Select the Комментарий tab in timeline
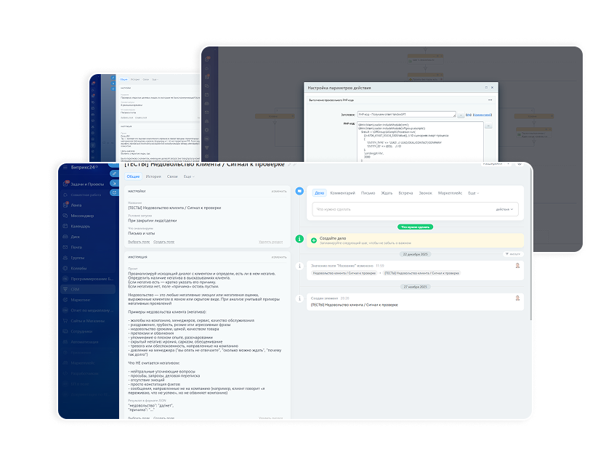 click(x=342, y=193)
